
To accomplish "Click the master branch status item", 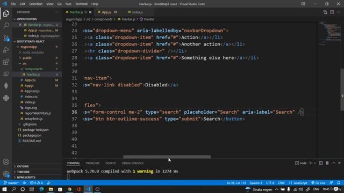I will pos(11,183).
